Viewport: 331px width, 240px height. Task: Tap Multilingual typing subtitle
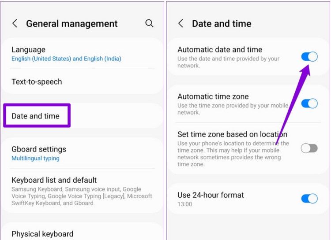(x=35, y=158)
